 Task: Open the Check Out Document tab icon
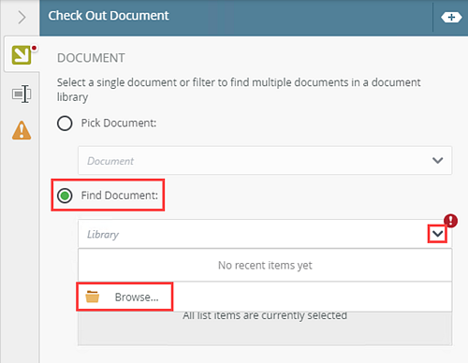(22, 54)
